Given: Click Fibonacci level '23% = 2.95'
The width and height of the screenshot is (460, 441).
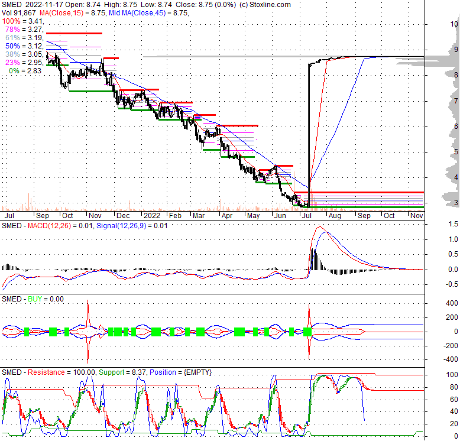Looking at the screenshot, I should click(24, 63).
